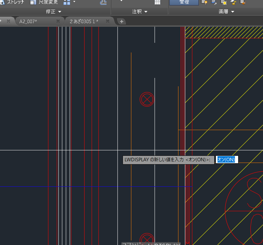Click the thaw all layers sun icon

224,2
